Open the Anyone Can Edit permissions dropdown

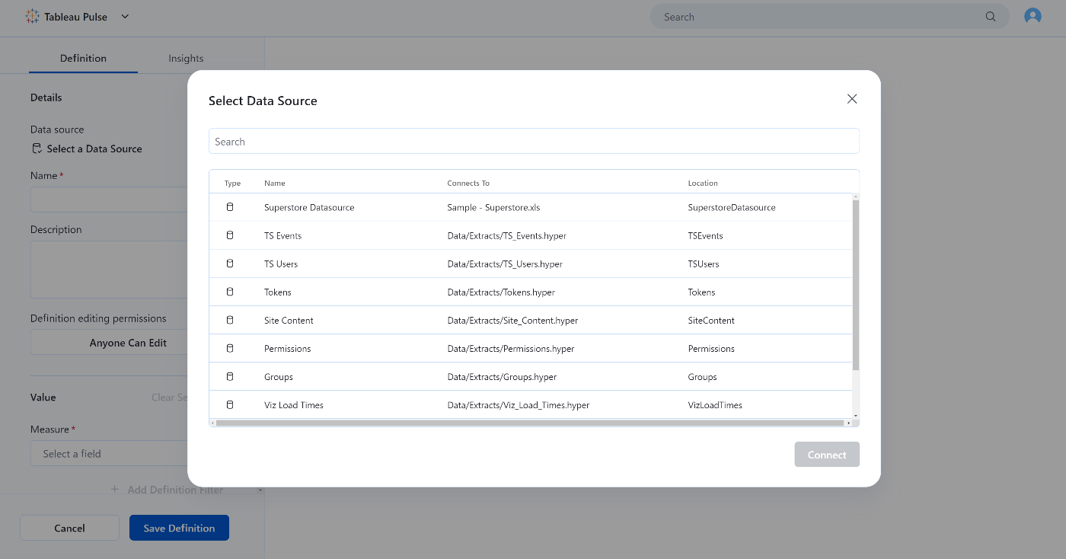pos(109,343)
